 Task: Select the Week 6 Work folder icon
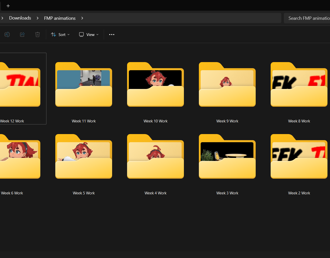coord(20,156)
